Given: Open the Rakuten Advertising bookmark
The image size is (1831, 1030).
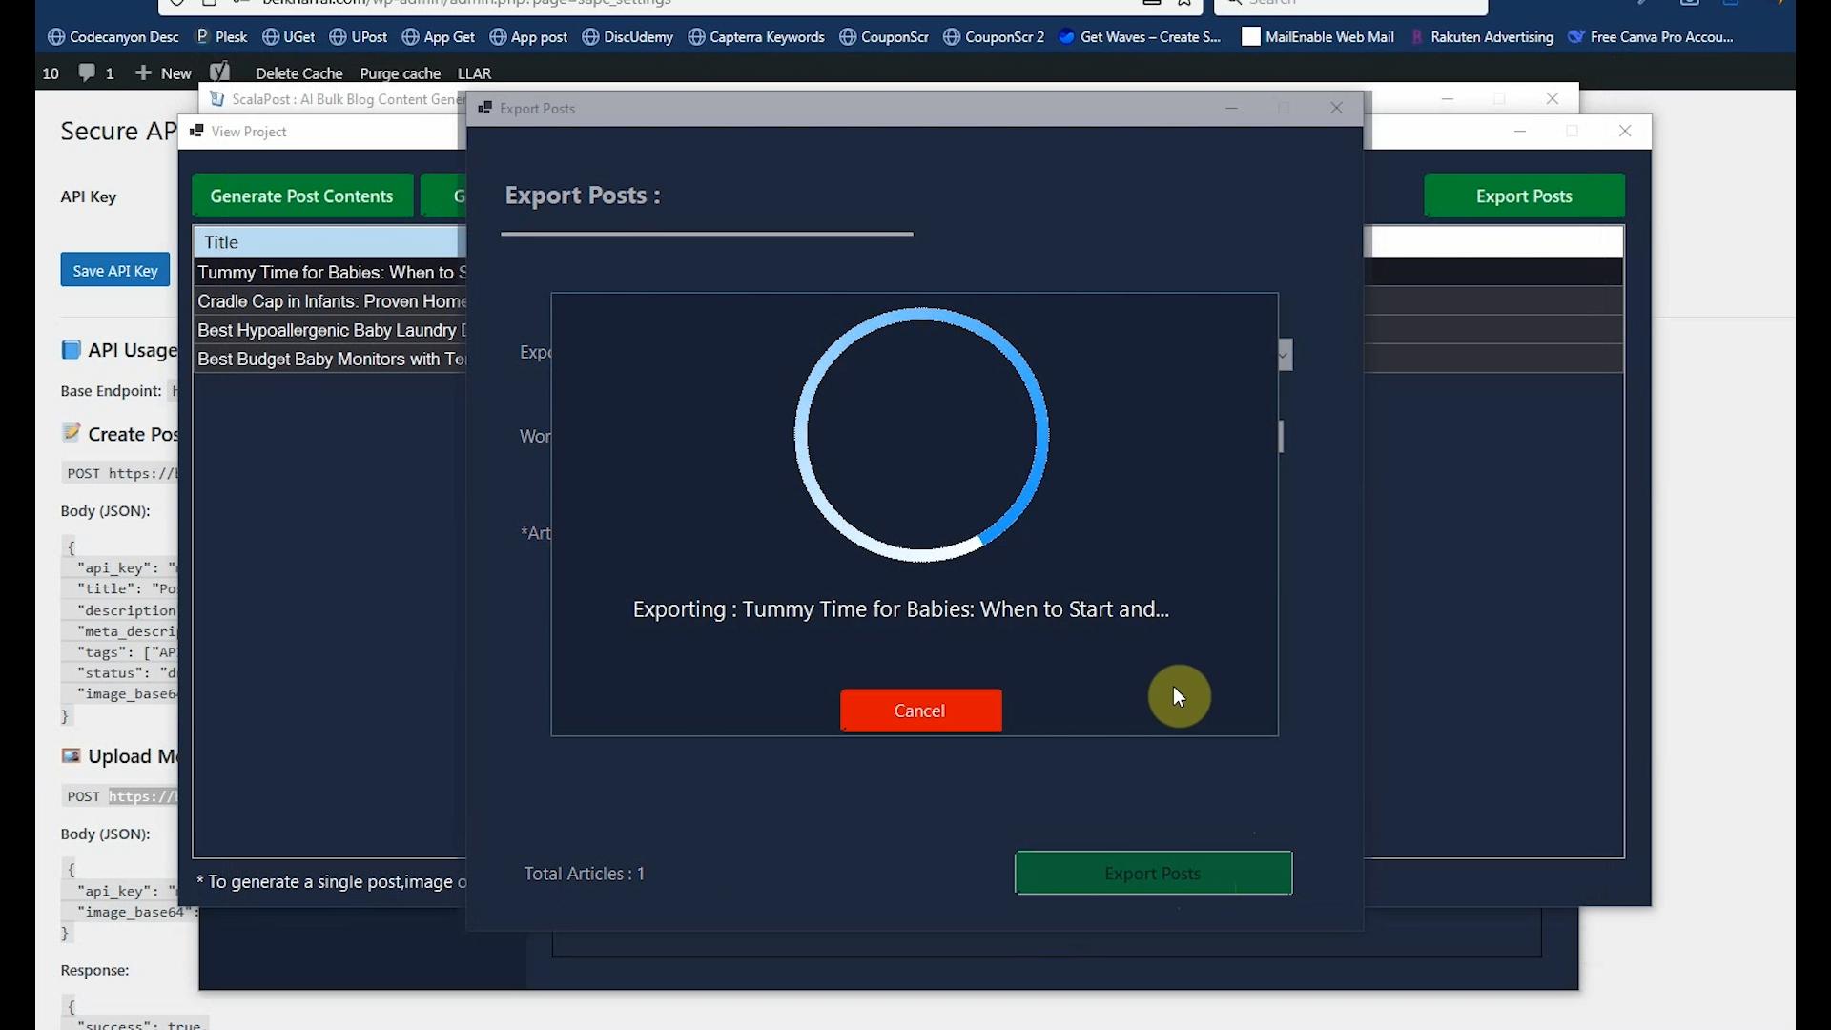Looking at the screenshot, I should (1482, 36).
